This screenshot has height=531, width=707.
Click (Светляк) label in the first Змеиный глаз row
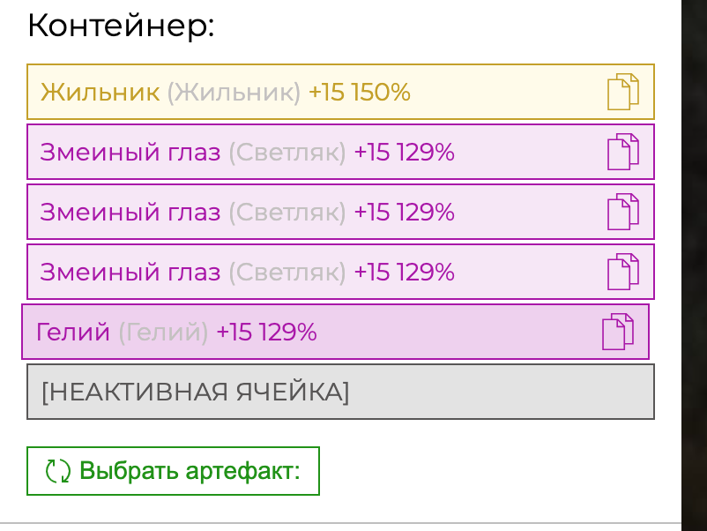coord(287,153)
